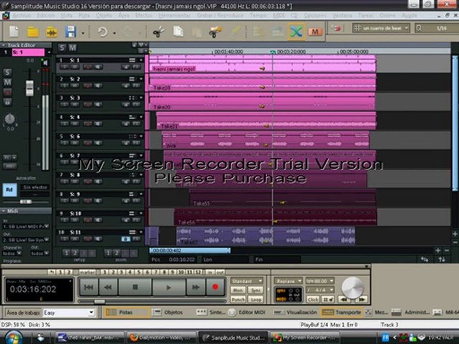Open the Opciones menu
The width and height of the screenshot is (459, 344).
(x=315, y=15)
